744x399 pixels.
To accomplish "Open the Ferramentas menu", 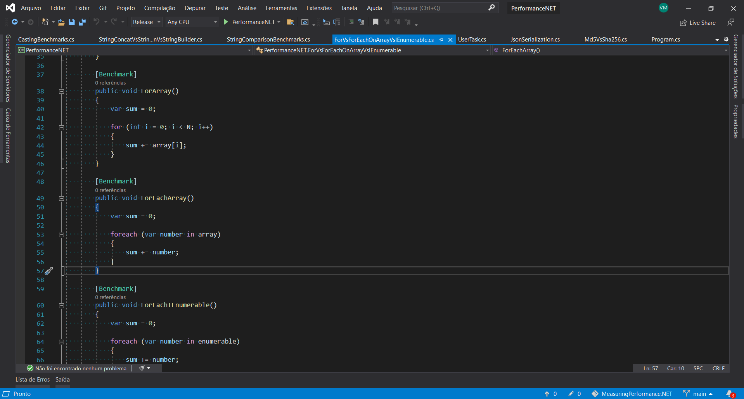I will [281, 8].
